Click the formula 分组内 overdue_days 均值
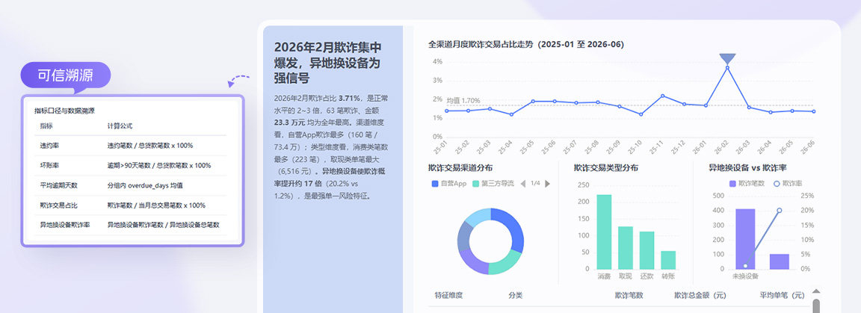Screen dimensions: 861x313 145,185
